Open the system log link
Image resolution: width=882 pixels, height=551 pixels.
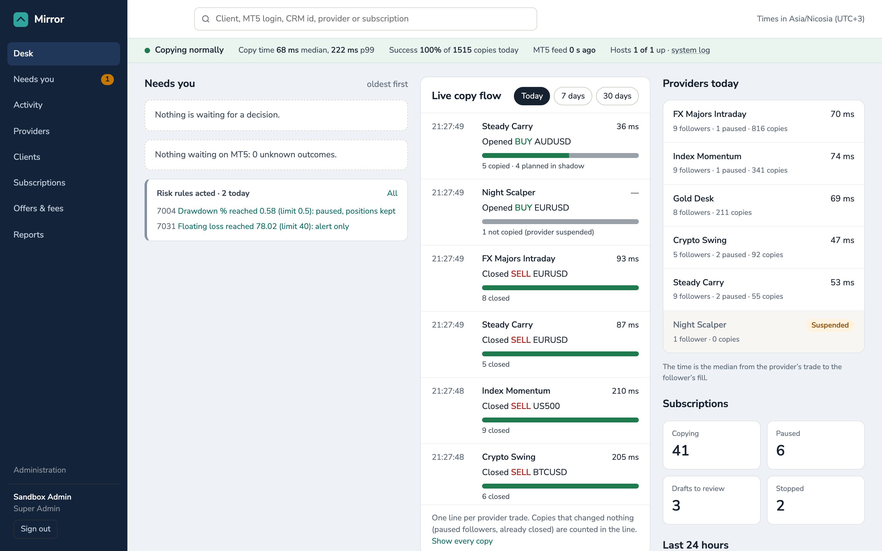(x=690, y=50)
